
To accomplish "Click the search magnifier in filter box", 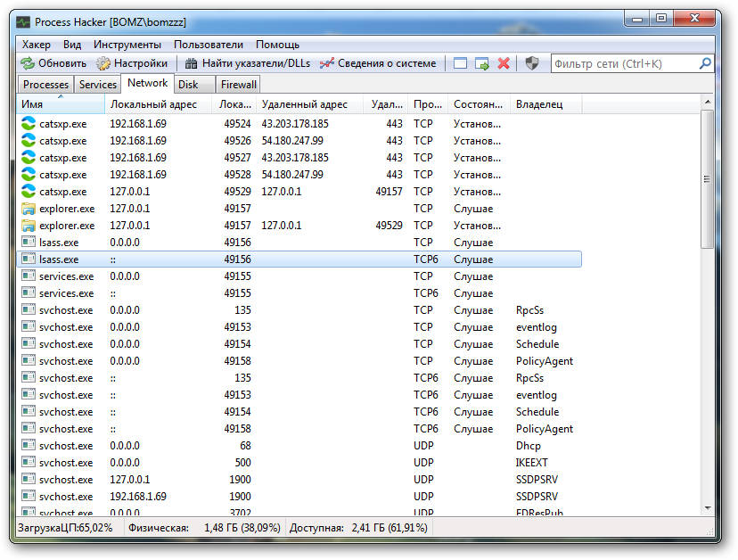I will point(705,63).
